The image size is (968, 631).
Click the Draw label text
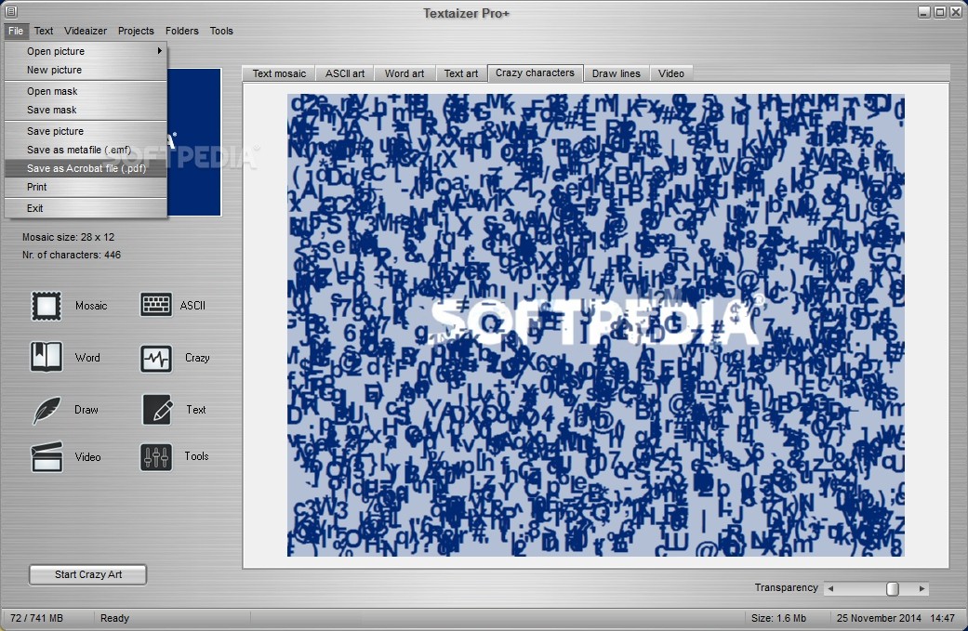click(x=86, y=410)
